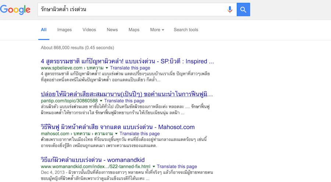
Task: Open the pantip.com topic result title
Action: [x=127, y=94]
